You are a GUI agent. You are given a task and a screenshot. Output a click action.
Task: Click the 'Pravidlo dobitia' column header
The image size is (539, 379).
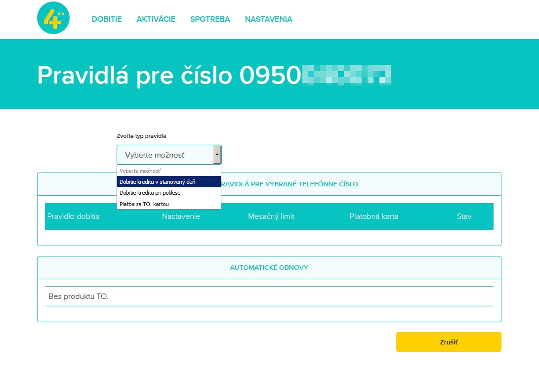coord(73,216)
